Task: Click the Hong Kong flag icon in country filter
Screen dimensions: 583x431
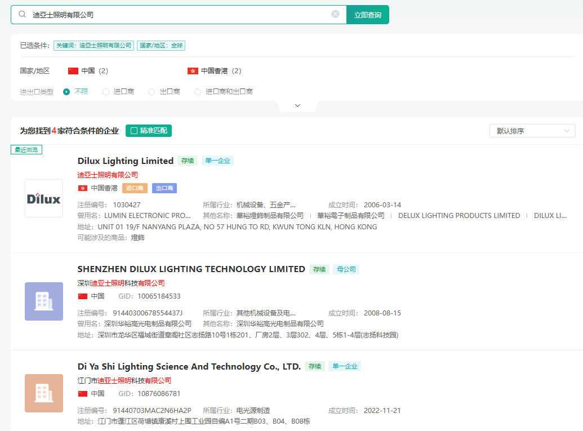Action: point(193,71)
